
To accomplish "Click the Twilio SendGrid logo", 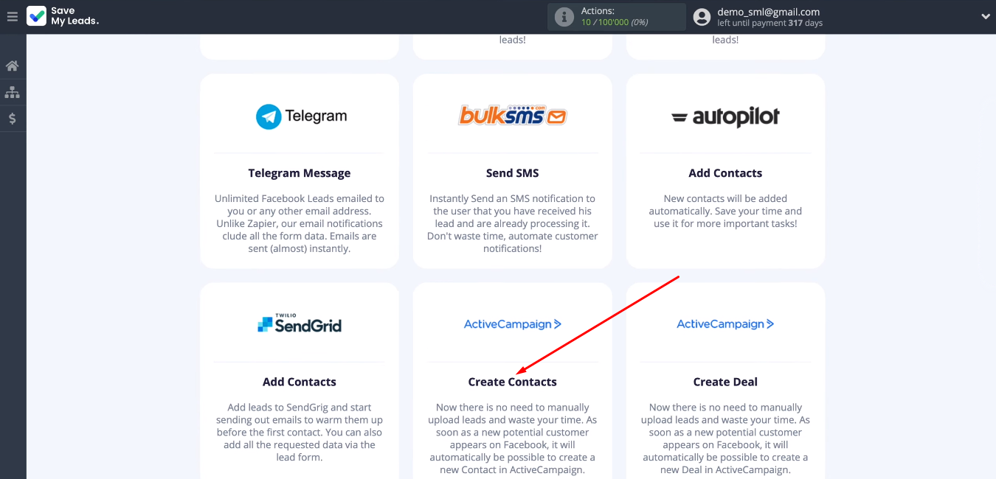I will [x=300, y=324].
